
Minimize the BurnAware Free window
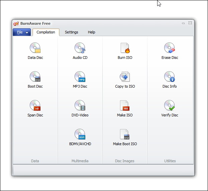(x=183, y=23)
